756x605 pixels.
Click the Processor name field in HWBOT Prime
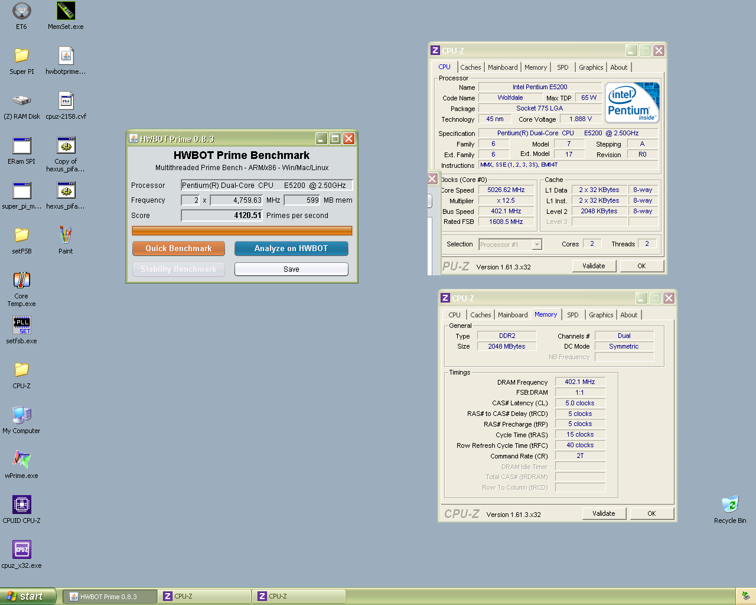267,186
